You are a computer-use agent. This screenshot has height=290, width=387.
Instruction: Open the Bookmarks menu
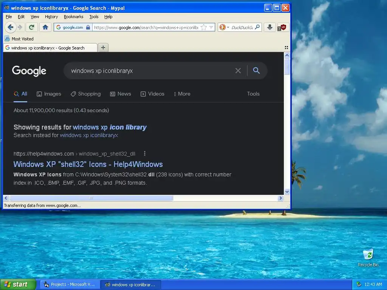74,17
